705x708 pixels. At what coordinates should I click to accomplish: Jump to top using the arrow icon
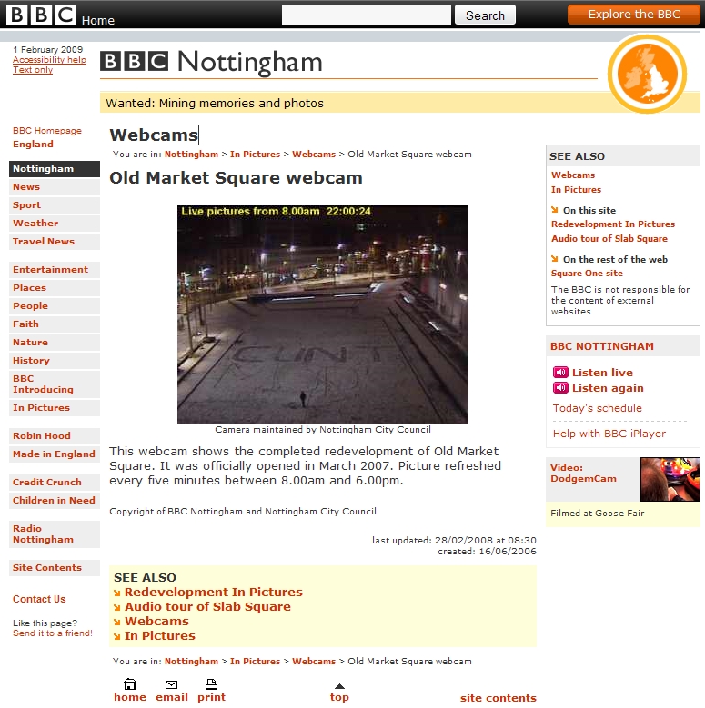pos(339,686)
